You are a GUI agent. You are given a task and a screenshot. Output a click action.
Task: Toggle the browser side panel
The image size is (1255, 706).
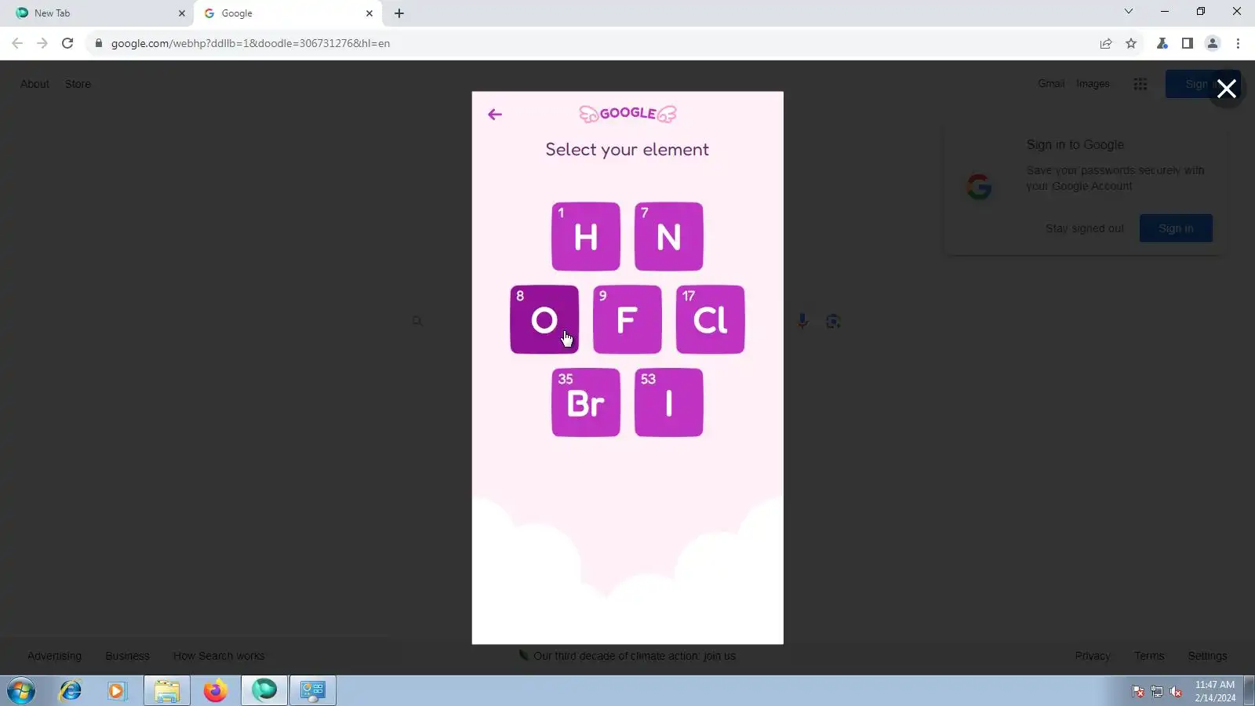1188,43
